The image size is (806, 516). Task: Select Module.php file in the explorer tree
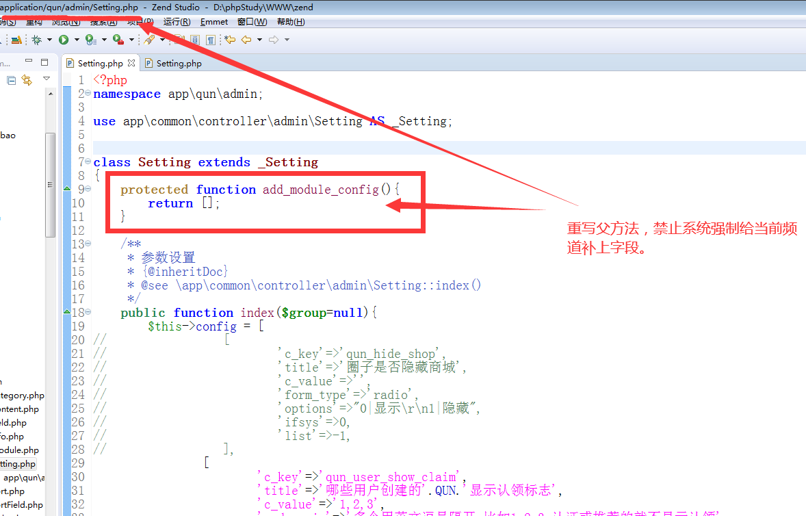(x=19, y=450)
